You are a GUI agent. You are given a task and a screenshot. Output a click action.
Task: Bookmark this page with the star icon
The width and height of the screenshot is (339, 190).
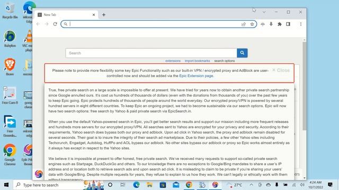(252, 24)
